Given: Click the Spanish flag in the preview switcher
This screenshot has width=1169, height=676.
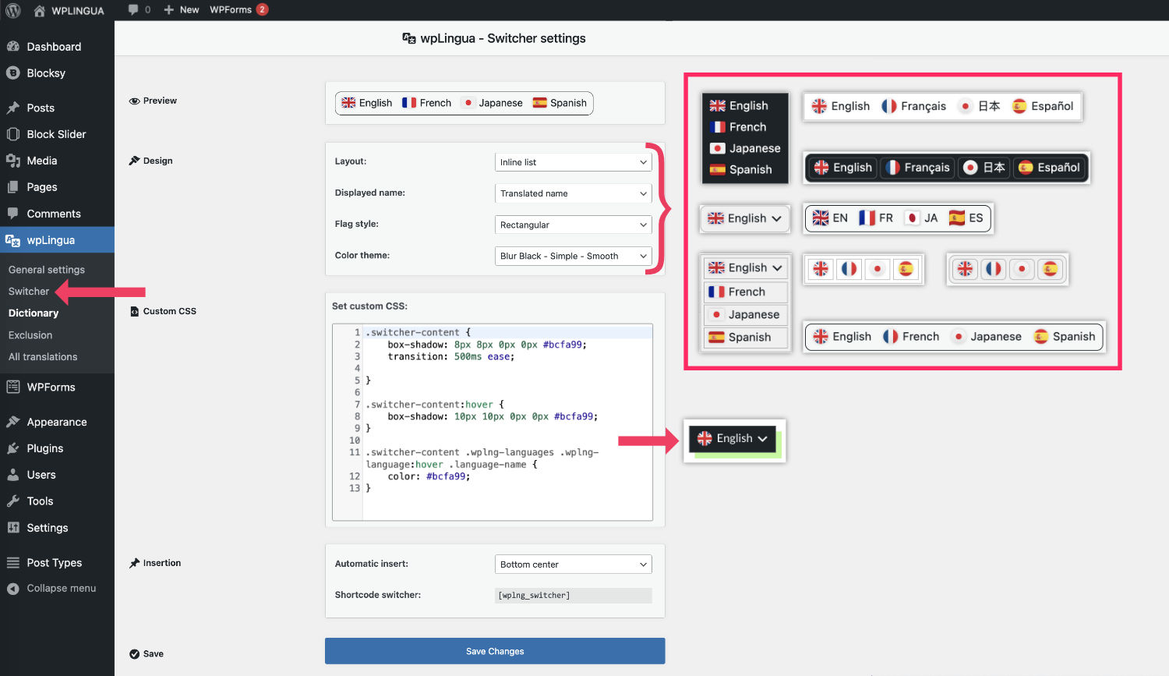Looking at the screenshot, I should (539, 103).
